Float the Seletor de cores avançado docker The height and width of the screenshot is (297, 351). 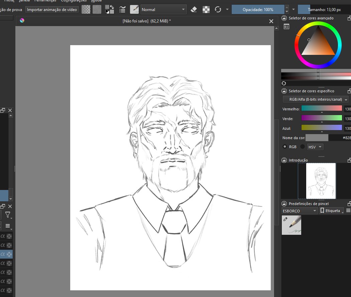click(x=349, y=18)
